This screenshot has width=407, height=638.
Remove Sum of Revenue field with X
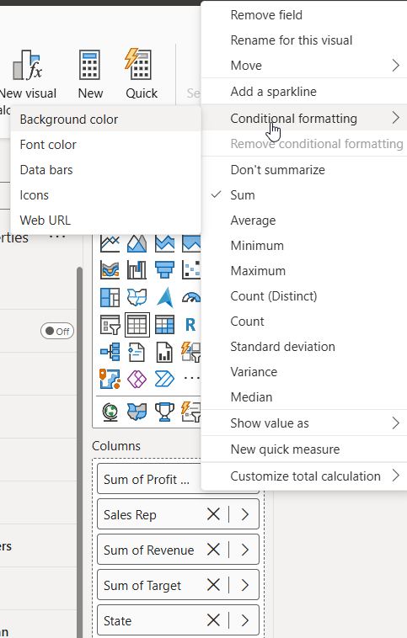(213, 550)
